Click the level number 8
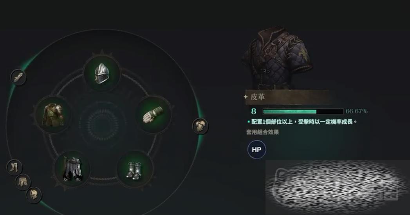Viewport: 410px width, 215px height. click(x=254, y=111)
